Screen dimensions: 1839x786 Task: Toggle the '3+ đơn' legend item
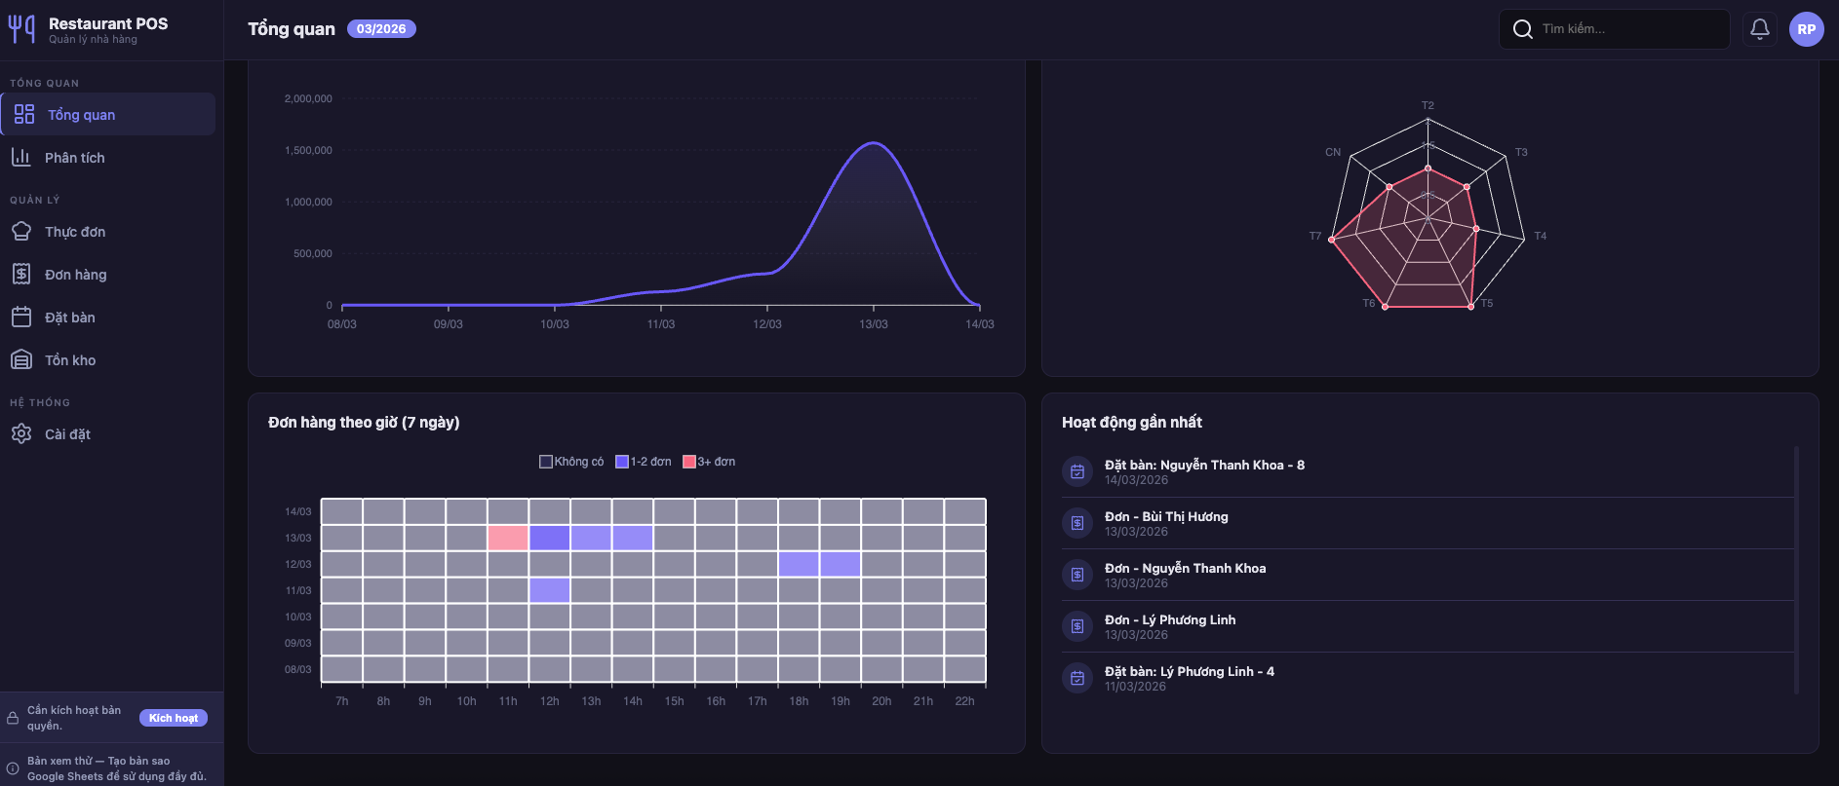click(709, 462)
